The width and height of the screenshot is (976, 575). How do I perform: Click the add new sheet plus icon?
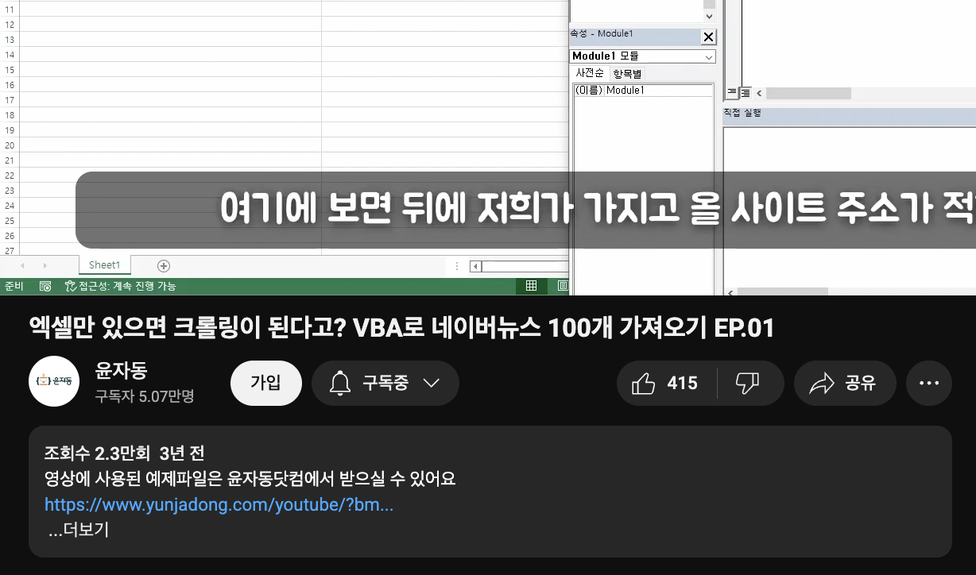click(x=164, y=265)
